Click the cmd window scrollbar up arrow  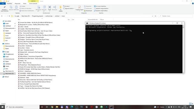pyautogui.click(x=183, y=25)
